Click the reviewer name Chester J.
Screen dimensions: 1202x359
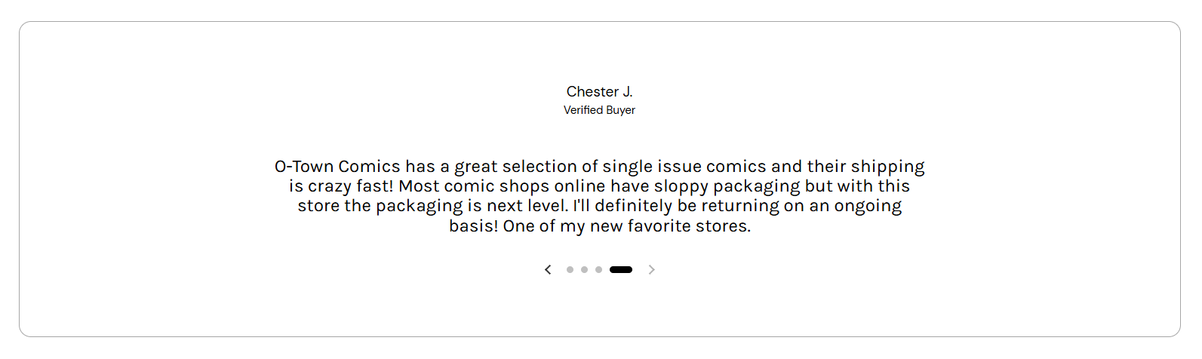[x=600, y=91]
